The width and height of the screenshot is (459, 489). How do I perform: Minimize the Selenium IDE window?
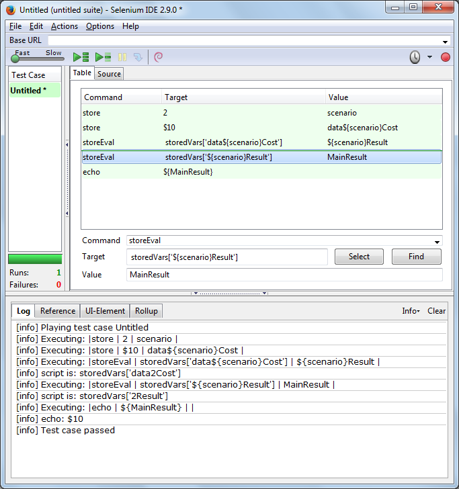pos(395,7)
